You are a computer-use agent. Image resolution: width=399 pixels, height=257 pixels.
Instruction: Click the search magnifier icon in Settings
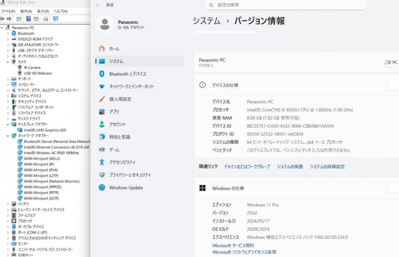(x=211, y=5)
